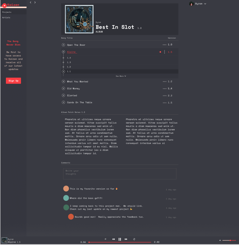Skip to next track
Image resolution: width=239 pixels, height=245 pixels.
(126, 239)
